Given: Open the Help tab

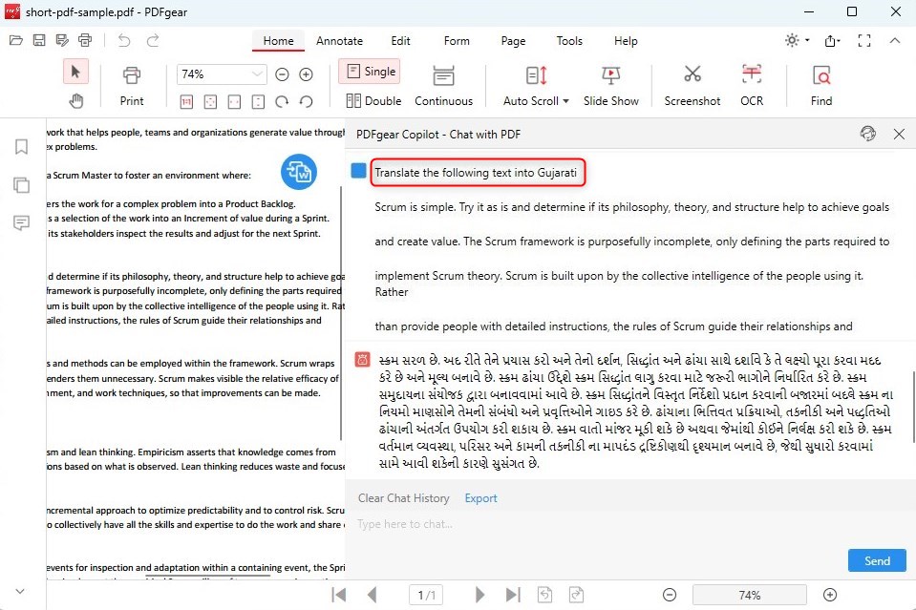Looking at the screenshot, I should click(x=626, y=41).
